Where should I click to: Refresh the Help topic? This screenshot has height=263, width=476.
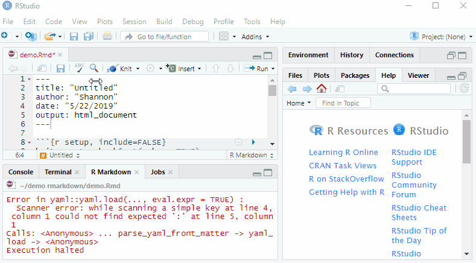(x=464, y=89)
